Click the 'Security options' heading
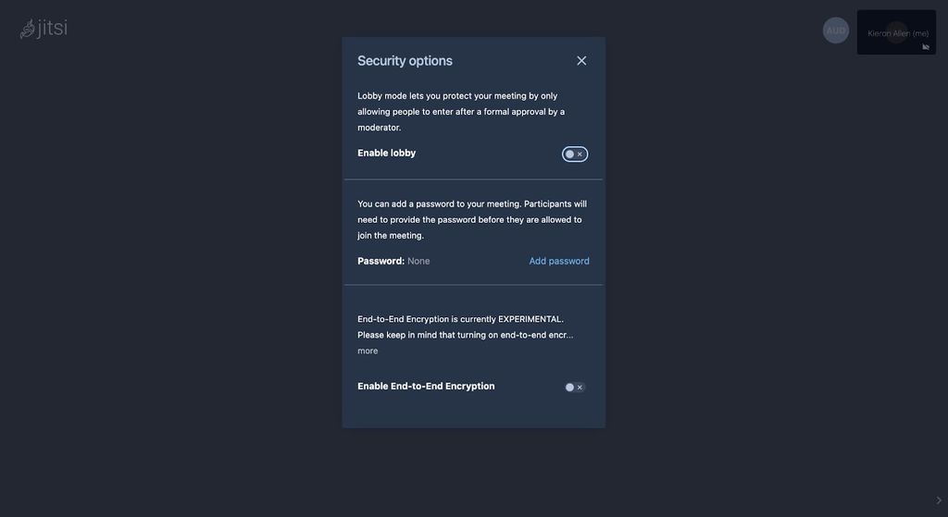The image size is (948, 517). point(405,61)
